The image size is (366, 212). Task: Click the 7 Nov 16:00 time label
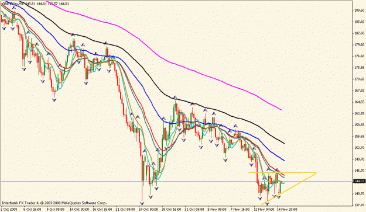click(x=240, y=210)
